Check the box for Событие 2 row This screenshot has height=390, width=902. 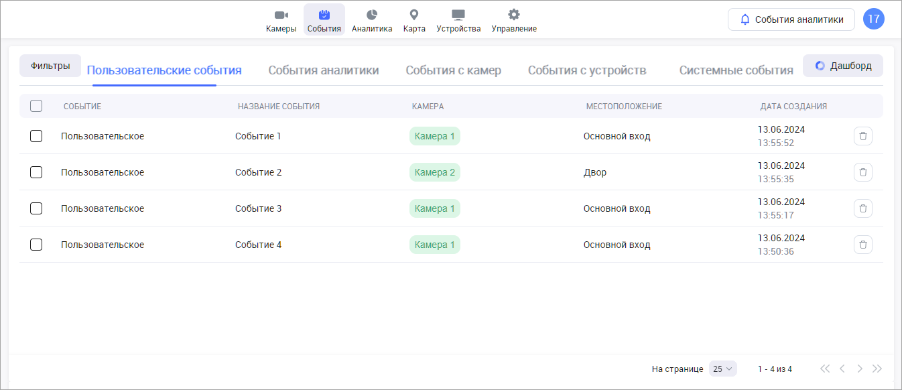click(x=36, y=172)
